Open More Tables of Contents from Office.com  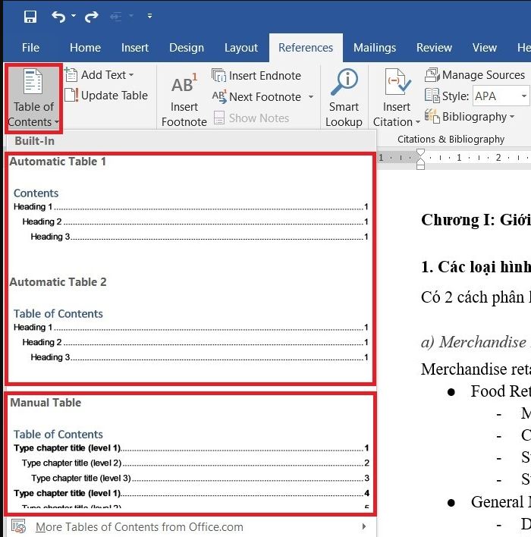190,526
